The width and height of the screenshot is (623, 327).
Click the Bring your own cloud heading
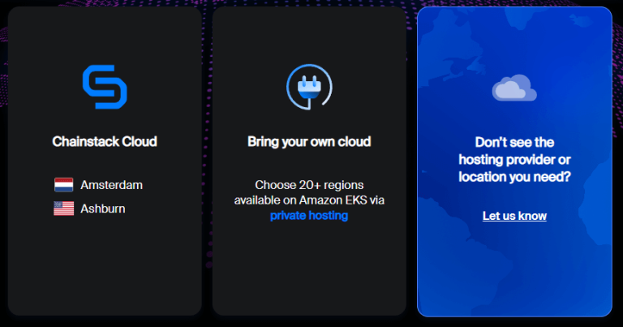point(309,141)
